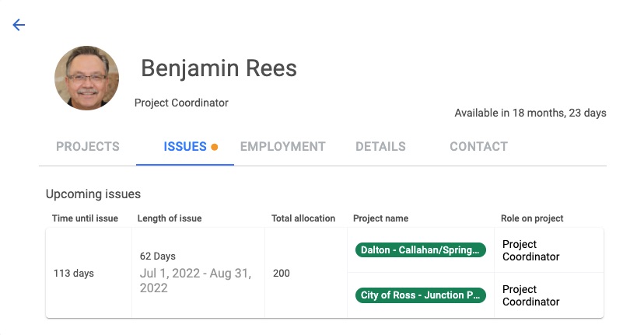
Task: Click the 113 days cell
Action: pos(74,274)
